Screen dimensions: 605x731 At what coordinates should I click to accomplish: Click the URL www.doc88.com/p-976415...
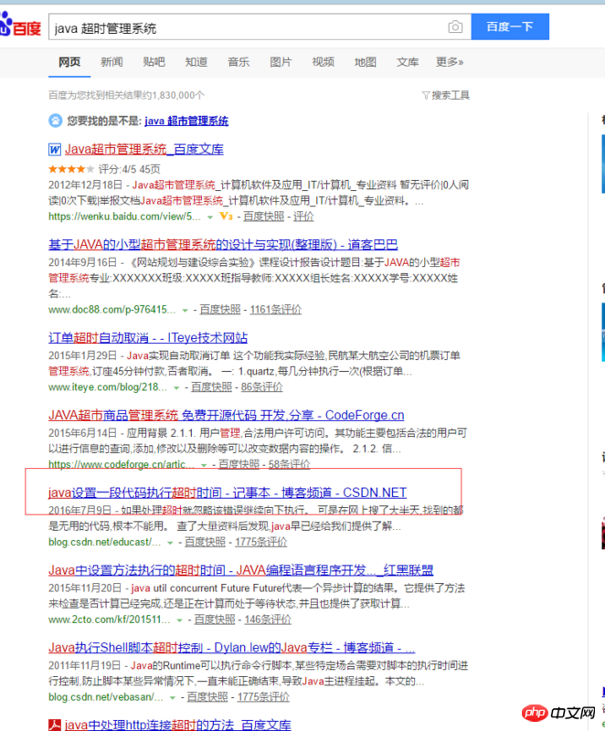click(112, 310)
